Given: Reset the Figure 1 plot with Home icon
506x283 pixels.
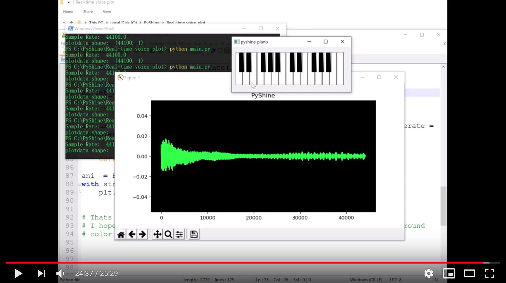Looking at the screenshot, I should coord(121,234).
